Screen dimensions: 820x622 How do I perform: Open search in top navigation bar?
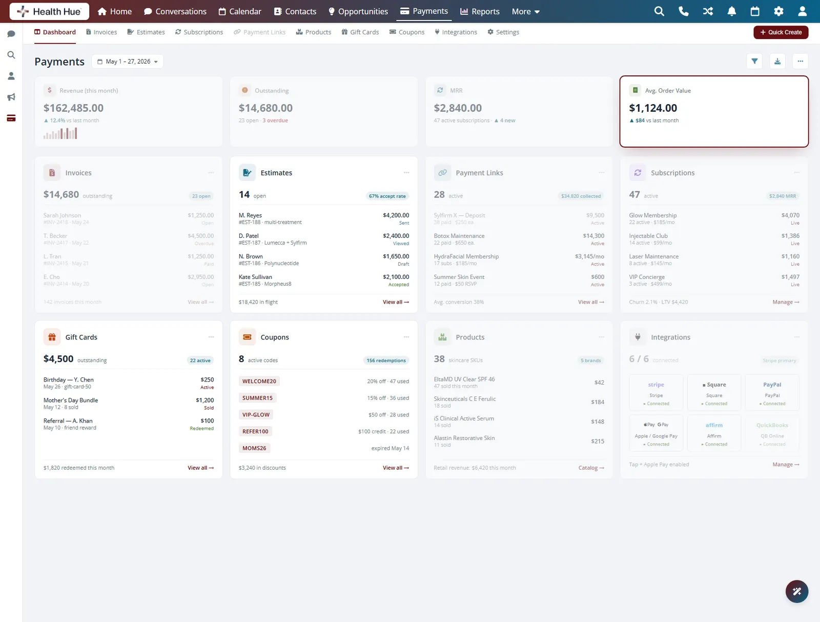tap(659, 11)
